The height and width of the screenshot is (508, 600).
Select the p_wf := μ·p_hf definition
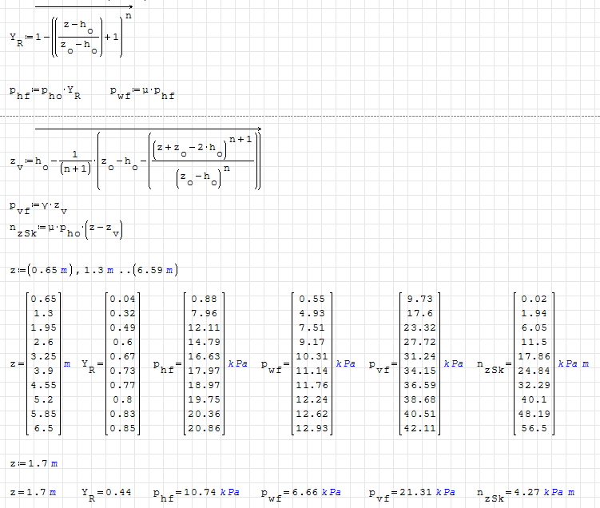pos(143,93)
